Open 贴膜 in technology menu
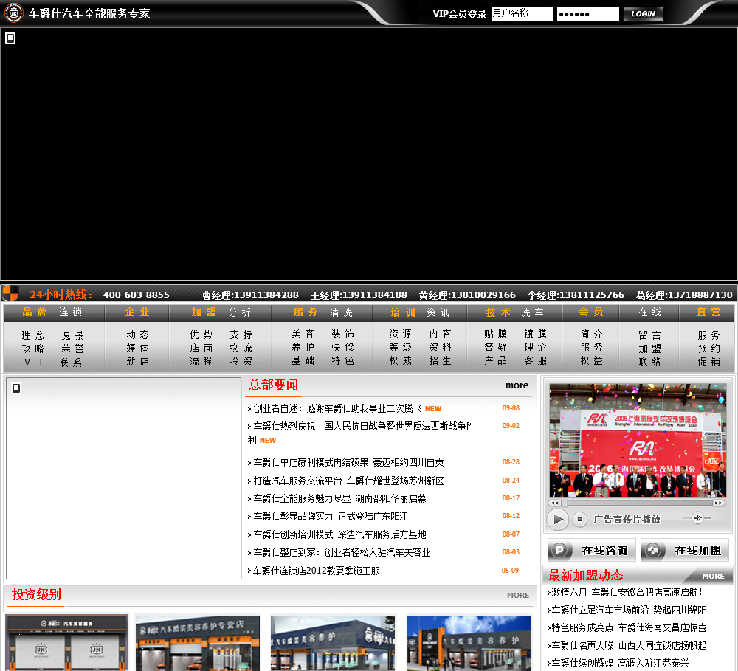The height and width of the screenshot is (671, 738). (x=496, y=334)
